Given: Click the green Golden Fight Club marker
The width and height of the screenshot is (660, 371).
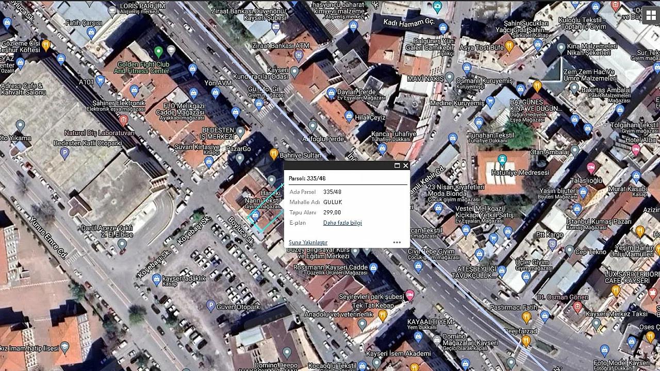Looking at the screenshot, I should point(159,51).
